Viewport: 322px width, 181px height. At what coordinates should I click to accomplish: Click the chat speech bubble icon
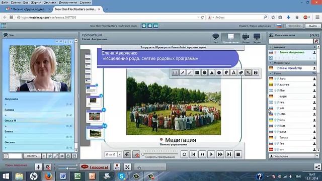[x=216, y=38]
